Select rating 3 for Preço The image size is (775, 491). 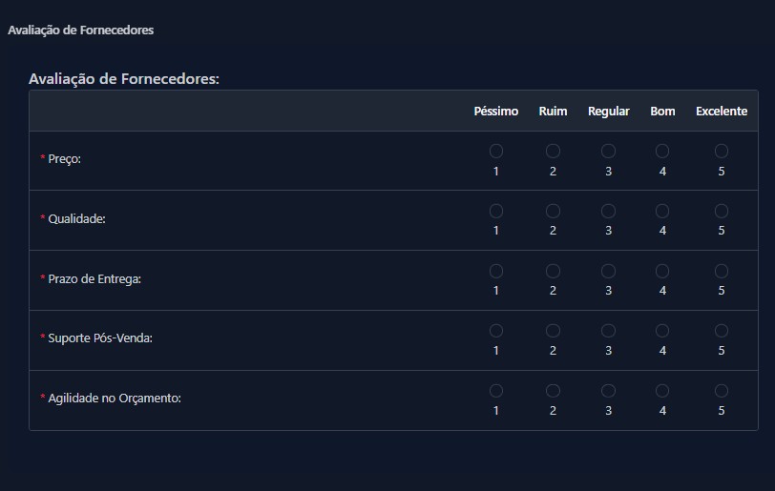(608, 151)
